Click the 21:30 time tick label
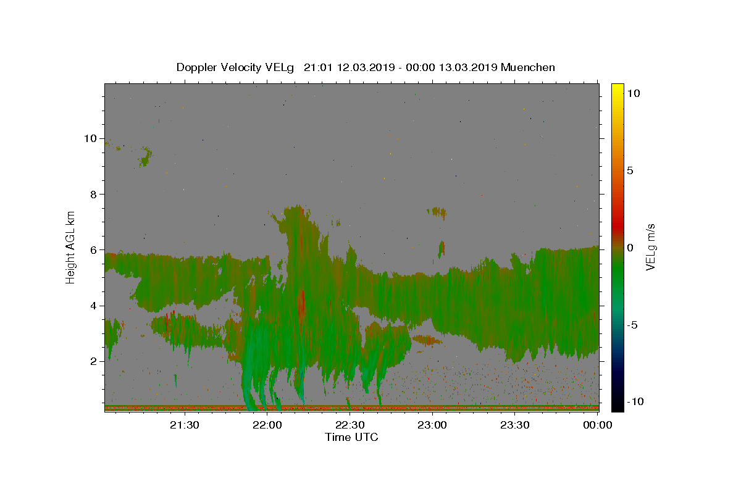This screenshot has height=494, width=741. pos(184,425)
